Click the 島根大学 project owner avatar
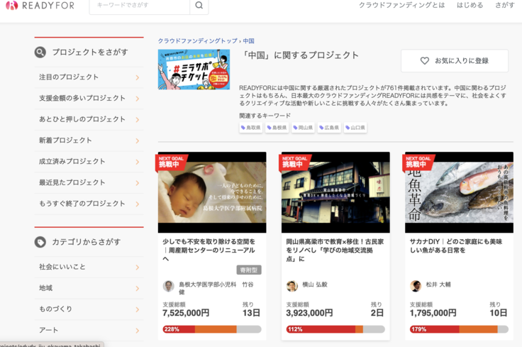The image size is (522, 347). pos(168,286)
